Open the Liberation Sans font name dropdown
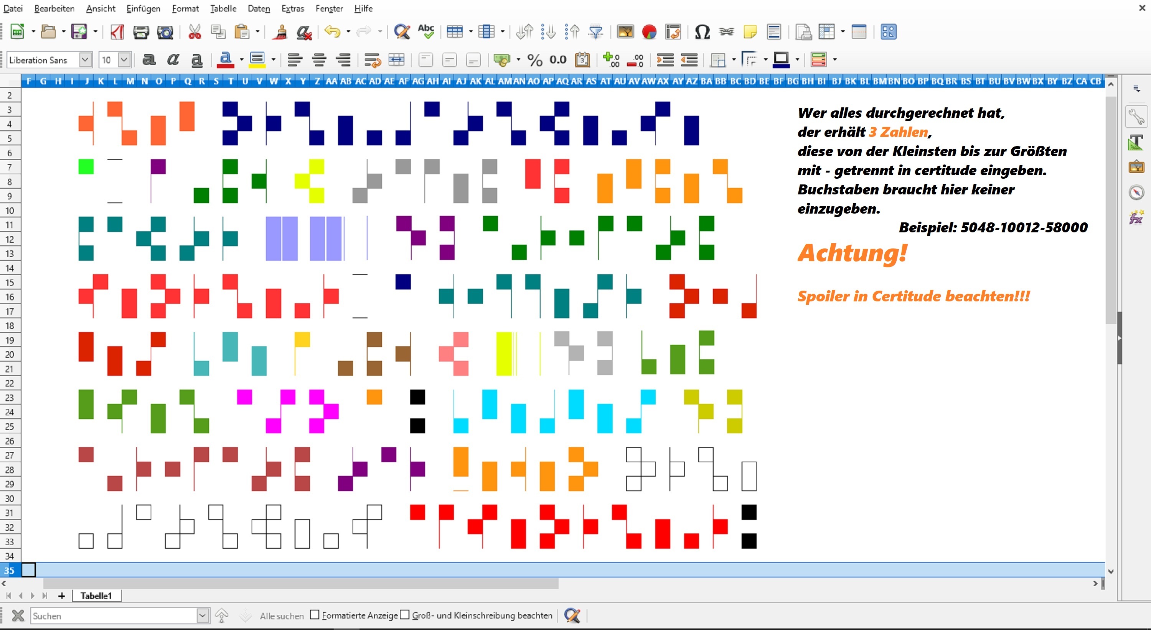 point(85,60)
